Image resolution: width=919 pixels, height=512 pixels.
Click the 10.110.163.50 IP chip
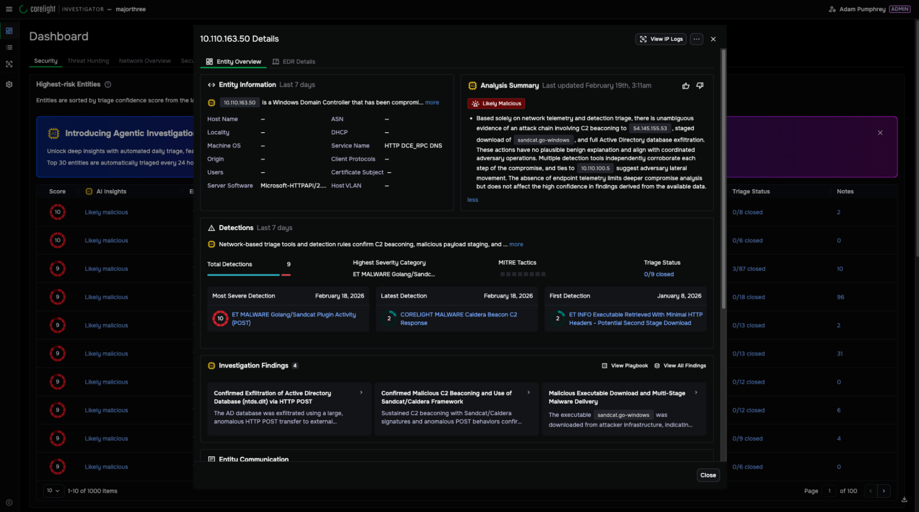239,103
